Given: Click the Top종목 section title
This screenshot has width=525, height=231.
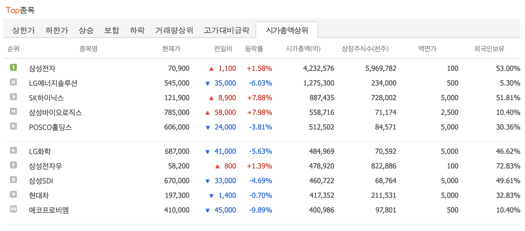Looking at the screenshot, I should pyautogui.click(x=20, y=10).
